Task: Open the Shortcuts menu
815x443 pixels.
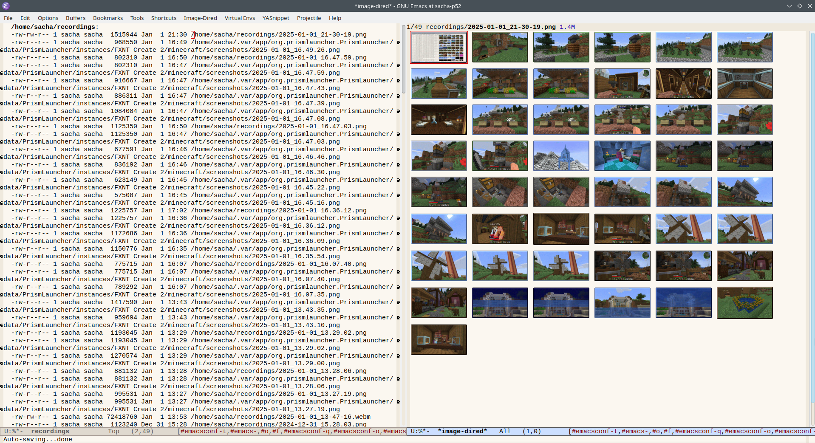Action: click(x=164, y=18)
